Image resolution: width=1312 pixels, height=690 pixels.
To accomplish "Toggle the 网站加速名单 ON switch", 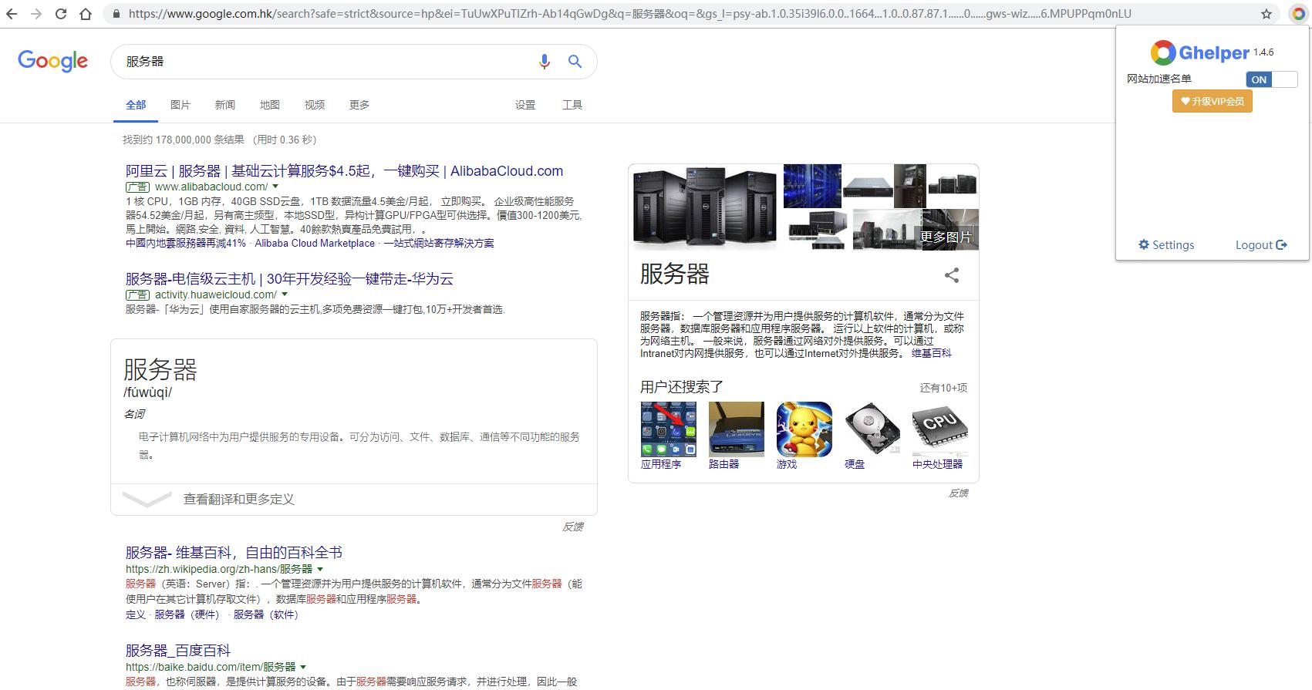I will coord(1272,79).
